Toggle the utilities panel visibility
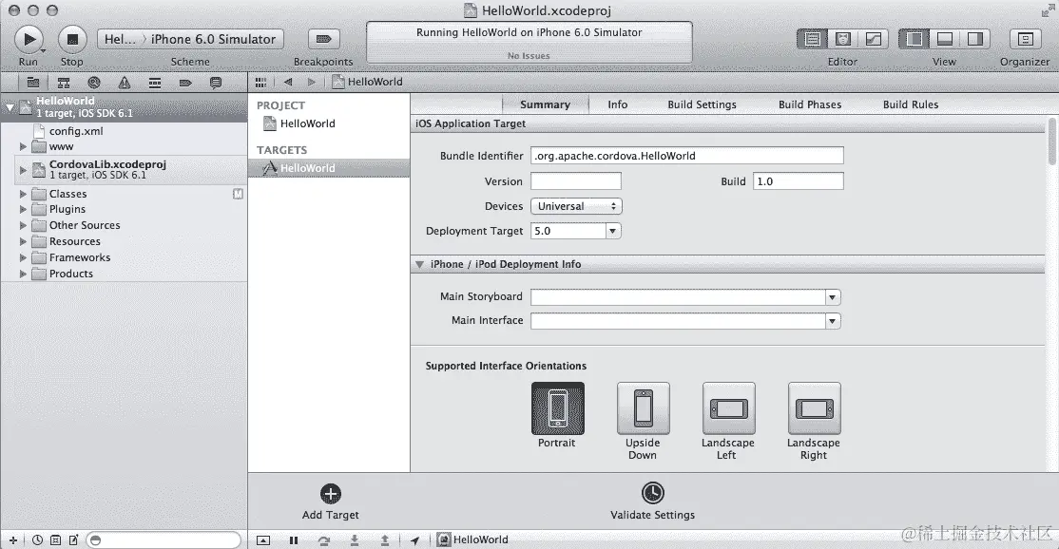Screen dimensions: 1059x549 tap(975, 38)
